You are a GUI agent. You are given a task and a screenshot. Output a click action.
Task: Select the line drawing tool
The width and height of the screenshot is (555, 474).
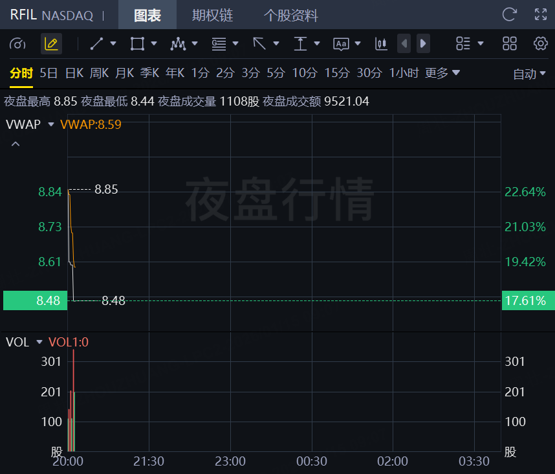pos(97,44)
